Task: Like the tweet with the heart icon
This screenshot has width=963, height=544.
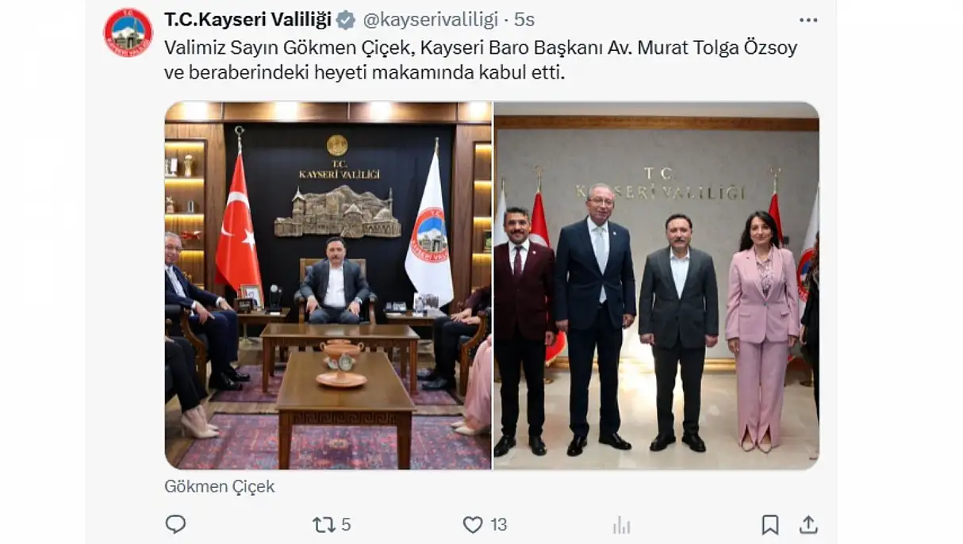Action: [473, 524]
